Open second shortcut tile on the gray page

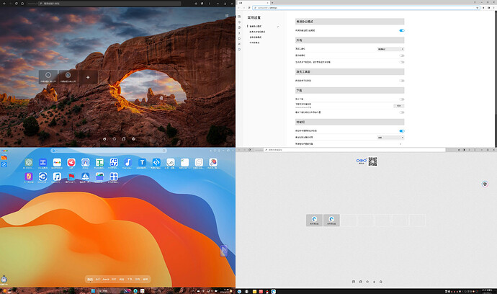pyautogui.click(x=331, y=220)
